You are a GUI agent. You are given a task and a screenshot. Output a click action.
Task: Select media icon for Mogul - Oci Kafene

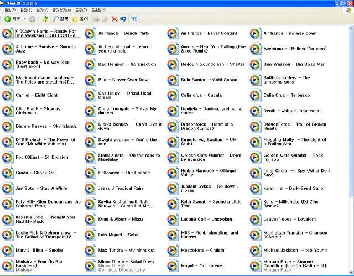tap(173, 266)
